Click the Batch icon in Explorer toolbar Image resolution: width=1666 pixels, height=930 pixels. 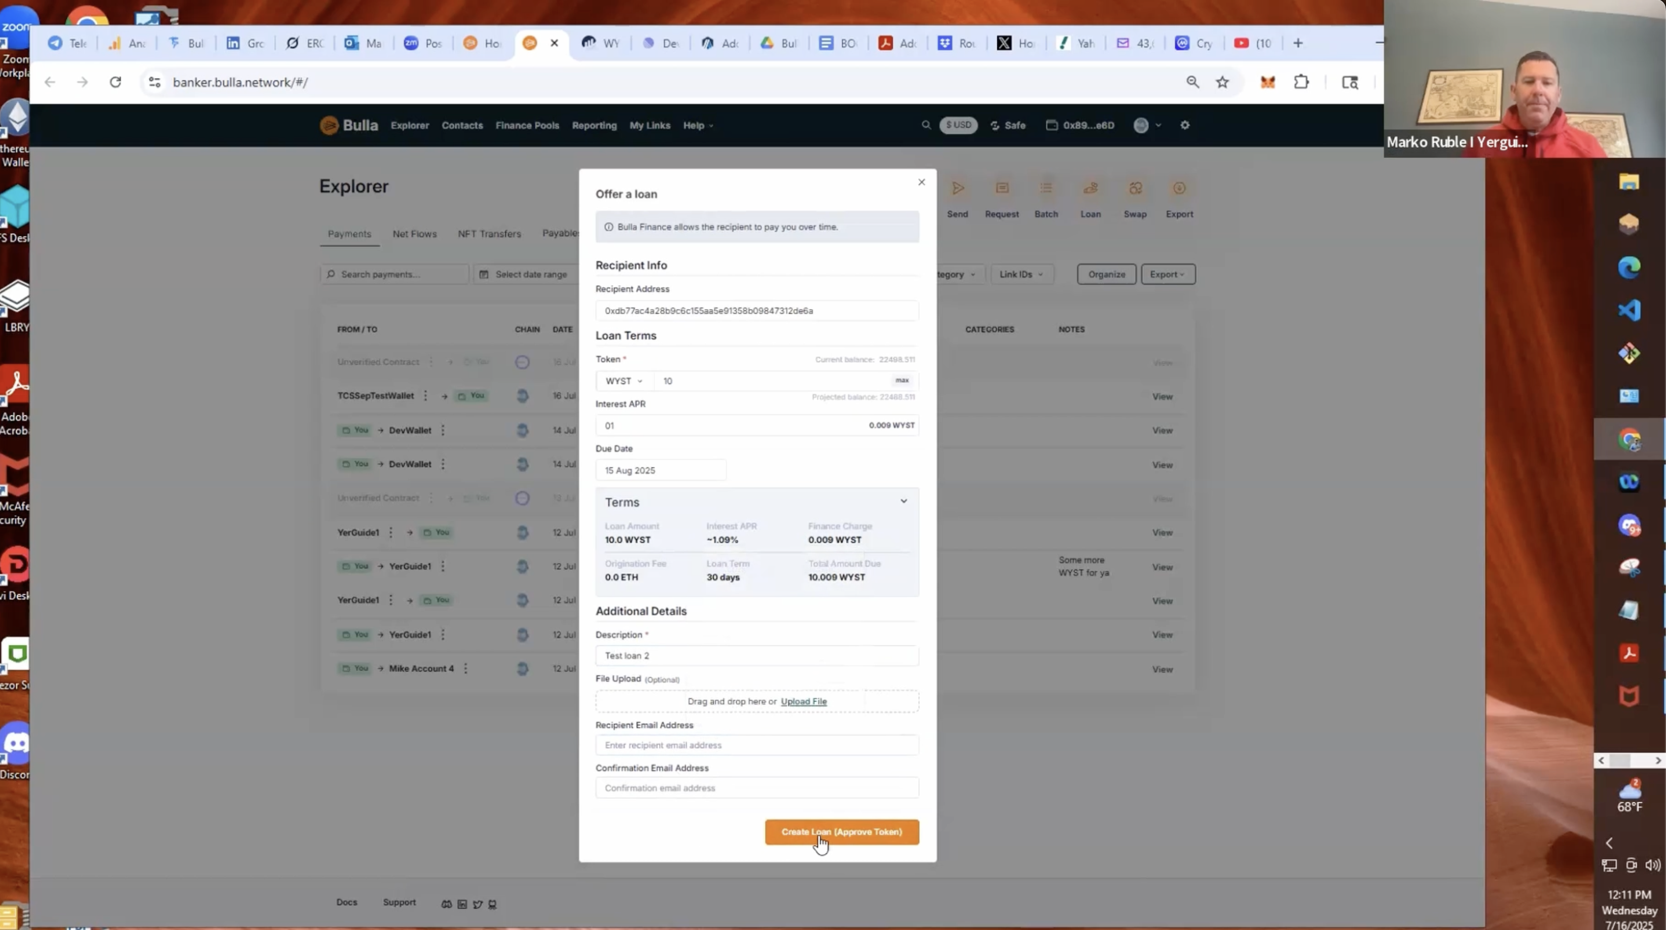click(x=1046, y=188)
